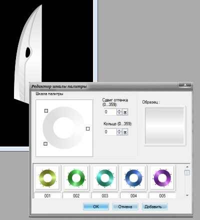
Task: Click the Добавить button
Action: (155, 206)
